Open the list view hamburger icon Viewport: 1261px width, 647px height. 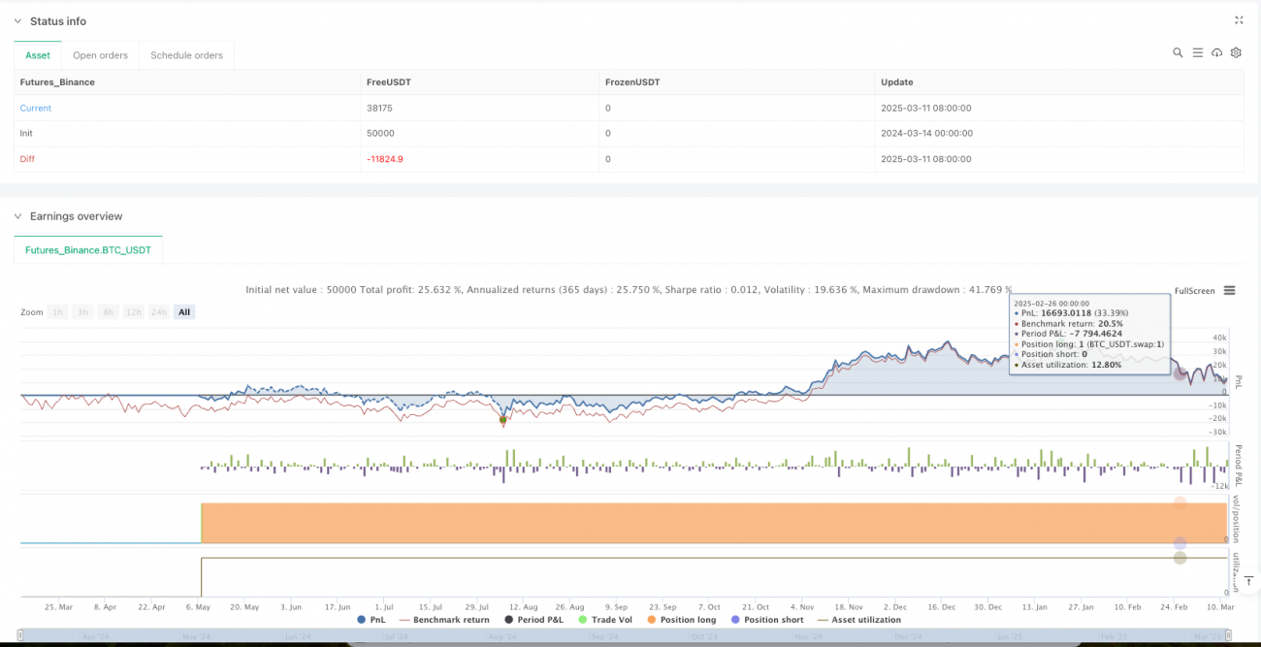(1197, 53)
